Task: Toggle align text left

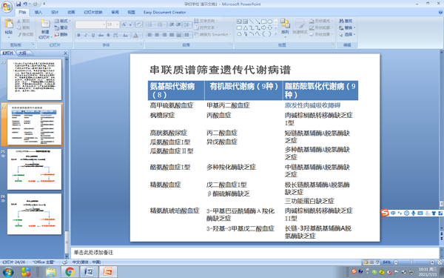Action: [149, 35]
